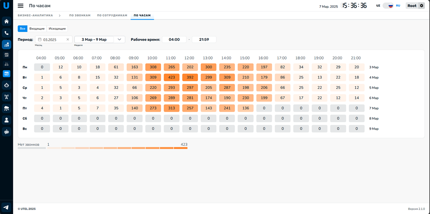Toggle the UZ/RU language switch
The image size is (430, 214).
click(388, 6)
